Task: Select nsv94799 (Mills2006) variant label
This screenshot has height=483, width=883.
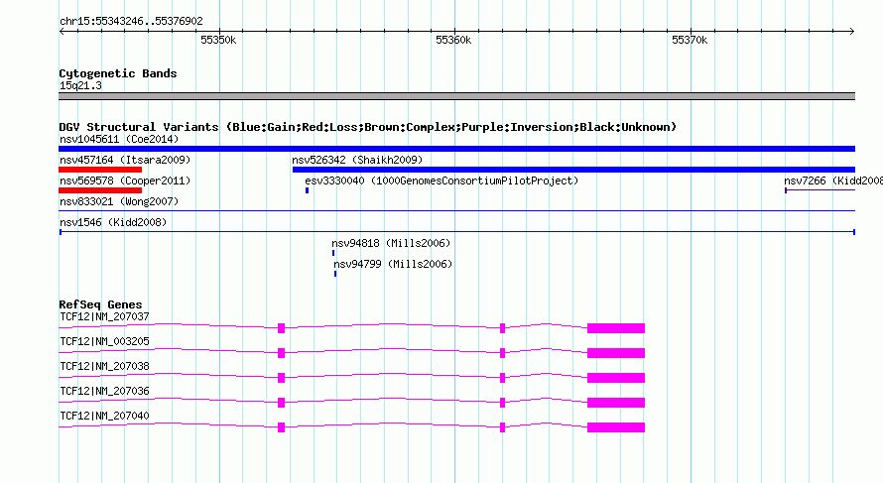Action: point(393,264)
